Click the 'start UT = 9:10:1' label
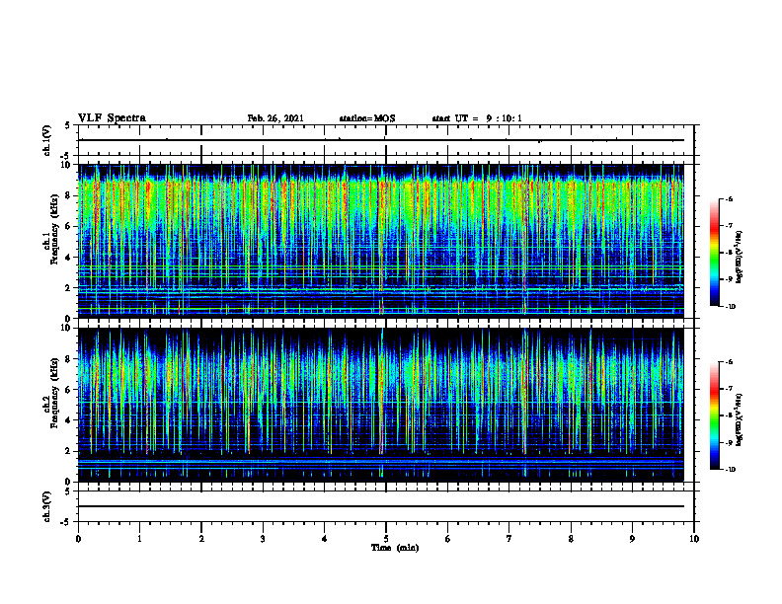 pos(477,118)
